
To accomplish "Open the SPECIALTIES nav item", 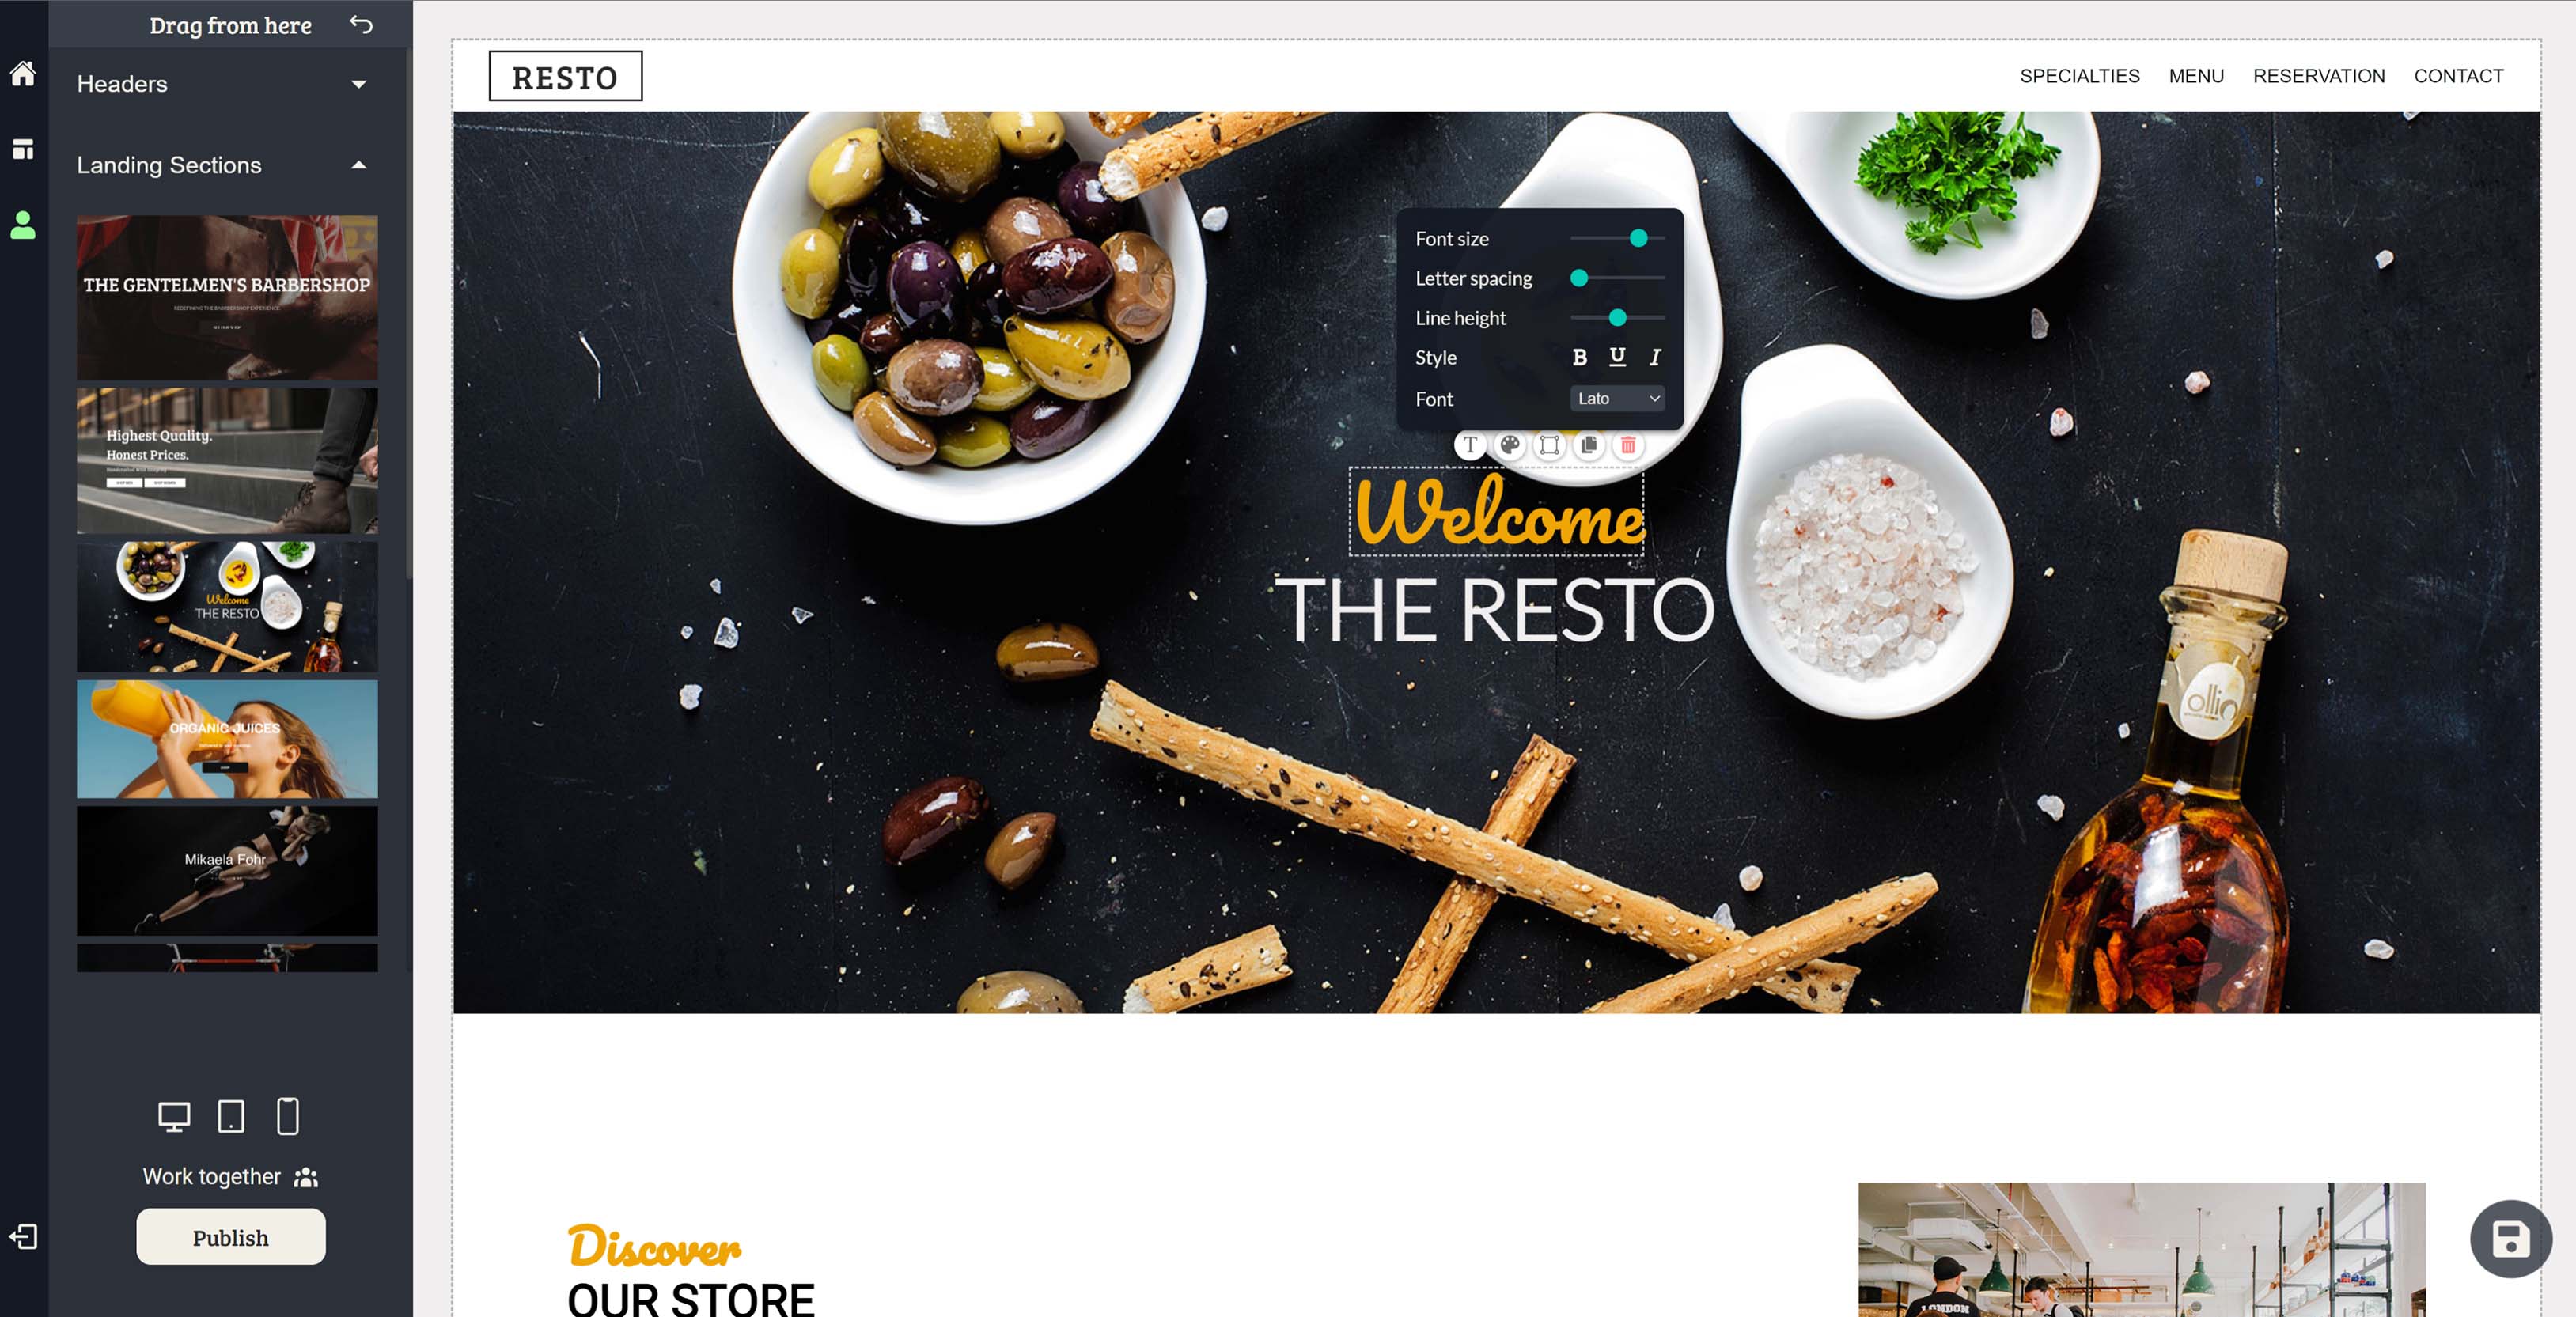I will 2079,76.
